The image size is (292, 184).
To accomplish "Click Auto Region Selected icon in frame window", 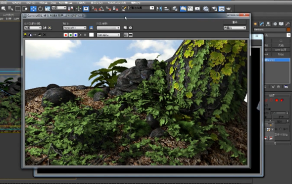I will pos(49,28).
